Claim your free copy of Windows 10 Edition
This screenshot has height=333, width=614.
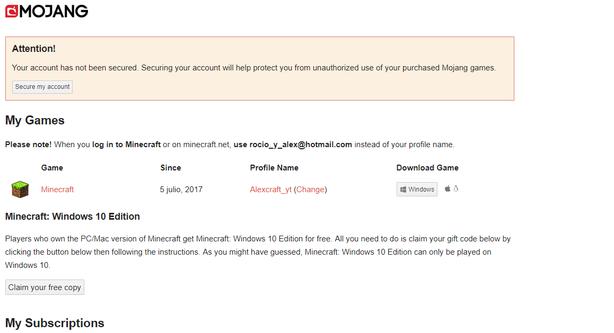click(45, 287)
